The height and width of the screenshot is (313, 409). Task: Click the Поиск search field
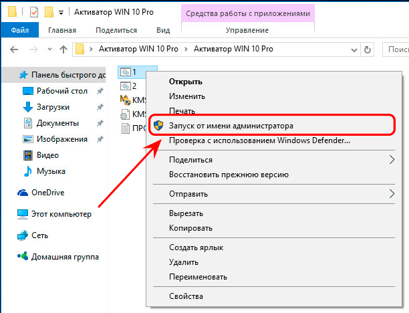pos(396,49)
